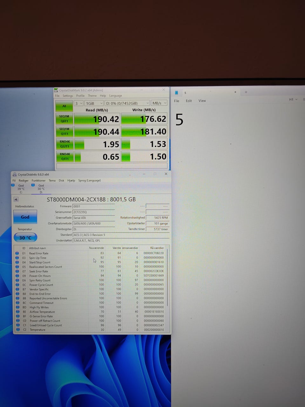The image size is (305, 407).
Task: Click the status icon for Start/Stop Count
Action: click(17, 262)
